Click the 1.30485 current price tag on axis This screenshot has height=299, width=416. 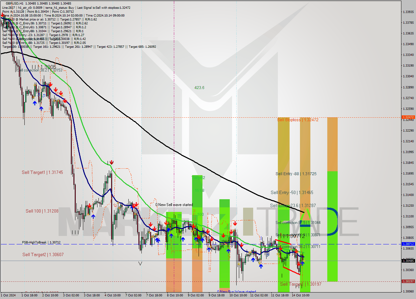point(408,261)
